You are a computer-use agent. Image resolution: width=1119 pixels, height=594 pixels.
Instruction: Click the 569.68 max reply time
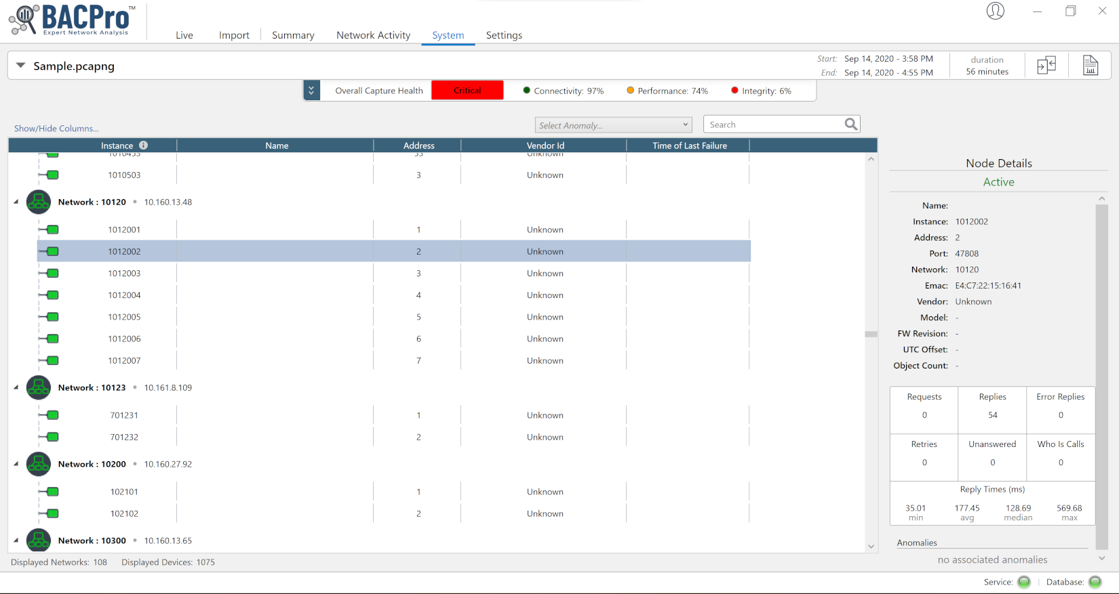1069,508
